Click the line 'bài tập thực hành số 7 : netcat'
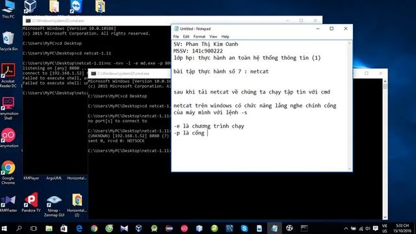Viewport: 416px width, 234px height. [221, 71]
